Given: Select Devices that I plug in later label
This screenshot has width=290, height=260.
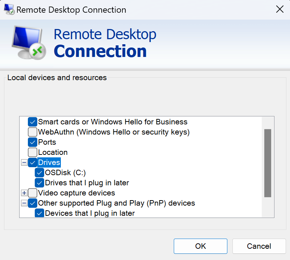Looking at the screenshot, I should (x=90, y=213).
